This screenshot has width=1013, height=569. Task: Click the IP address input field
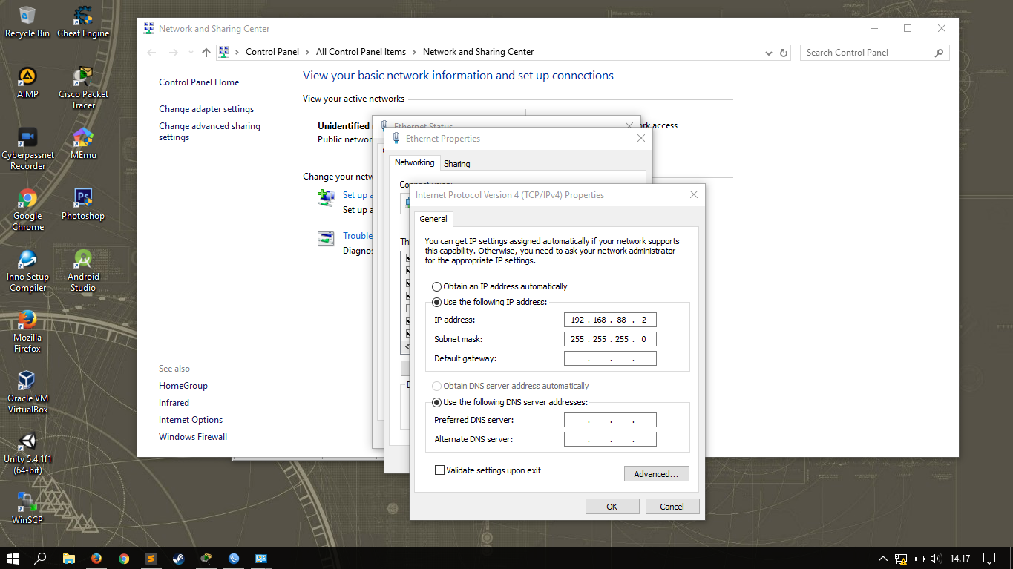610,320
